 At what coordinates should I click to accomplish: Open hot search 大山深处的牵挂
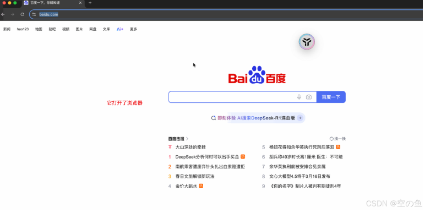tap(190, 147)
